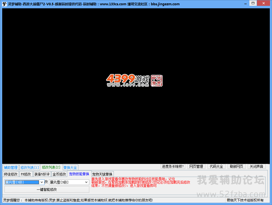The height and width of the screenshot is (205, 272).
Task: Minimize the 灵梦辅助 window
Action: point(245,4)
